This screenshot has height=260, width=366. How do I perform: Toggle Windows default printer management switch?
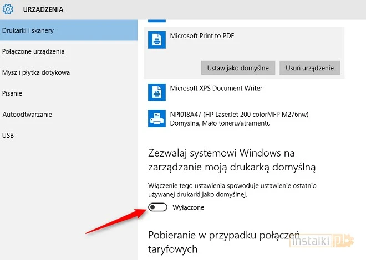coord(157,207)
